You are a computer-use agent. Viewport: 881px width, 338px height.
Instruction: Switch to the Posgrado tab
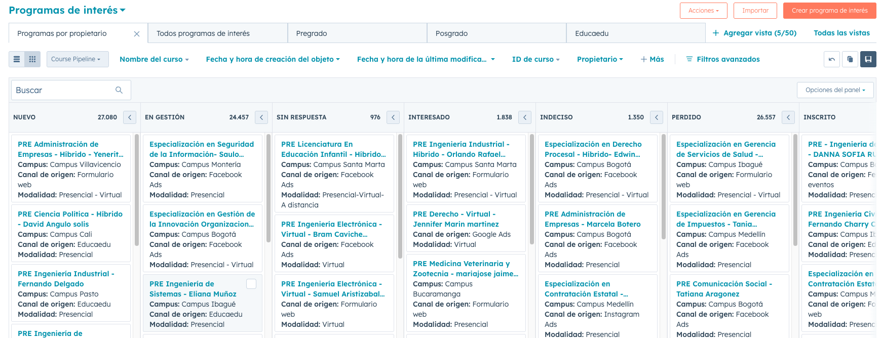[452, 33]
